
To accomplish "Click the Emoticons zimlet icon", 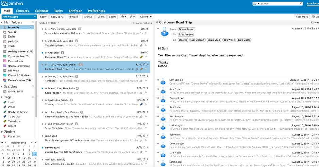I will [5, 137].
